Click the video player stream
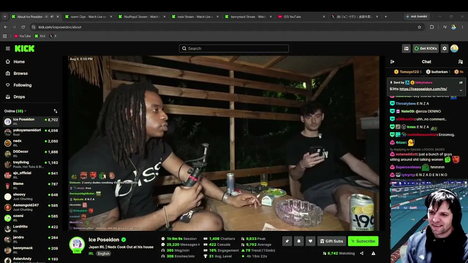468x263 pixels. pos(223,143)
